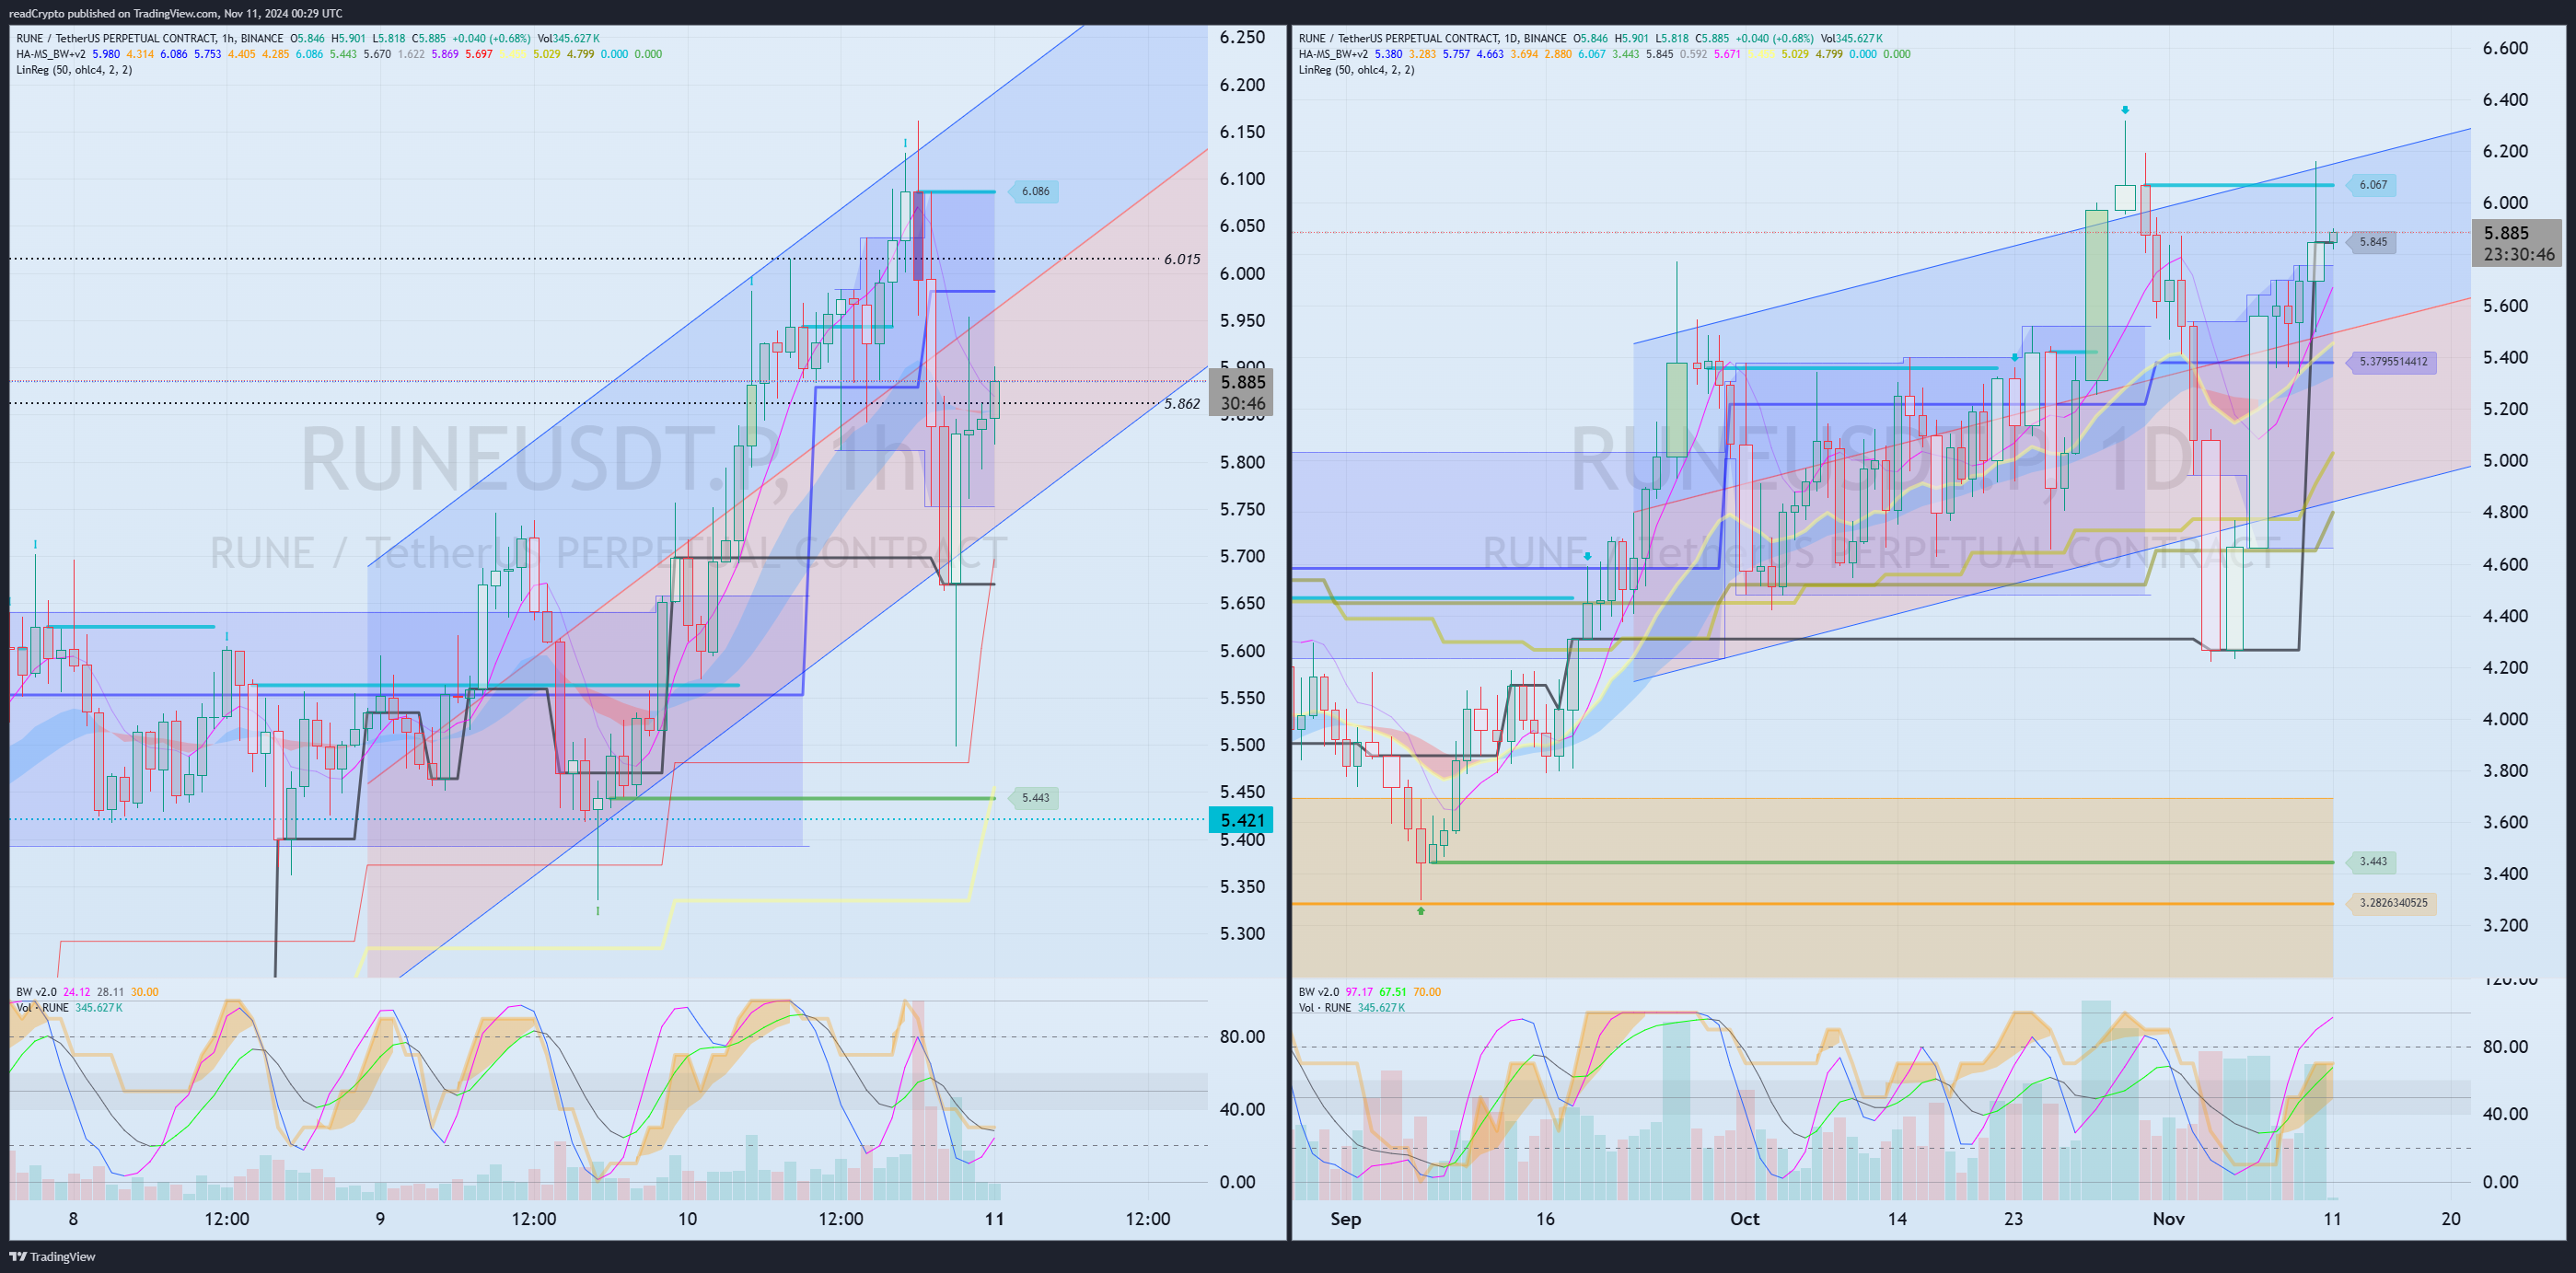Click the 5.862 dotted line label
Image resolution: width=2576 pixels, height=1273 pixels.
point(1182,404)
